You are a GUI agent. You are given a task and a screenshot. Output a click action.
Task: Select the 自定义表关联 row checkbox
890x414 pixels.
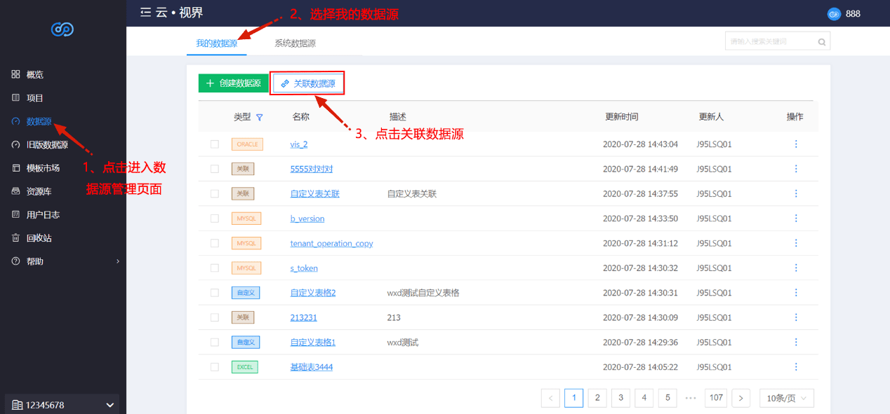click(215, 193)
